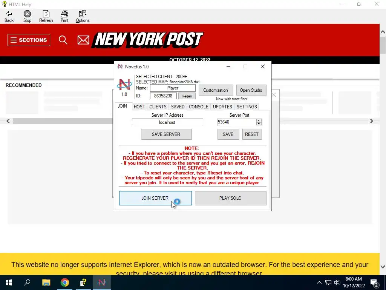This screenshot has height=290, width=386.
Task: Click the Print icon in HTML Help
Action: pos(64,16)
